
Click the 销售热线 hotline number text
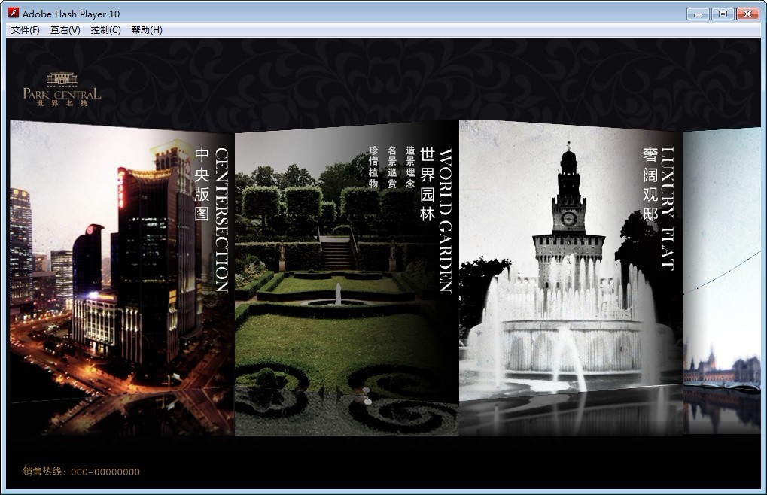(x=81, y=472)
